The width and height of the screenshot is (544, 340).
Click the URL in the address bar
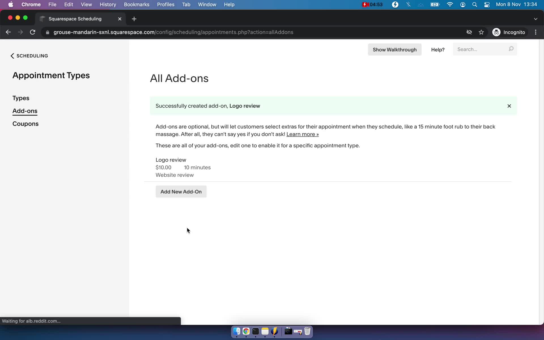pyautogui.click(x=173, y=32)
